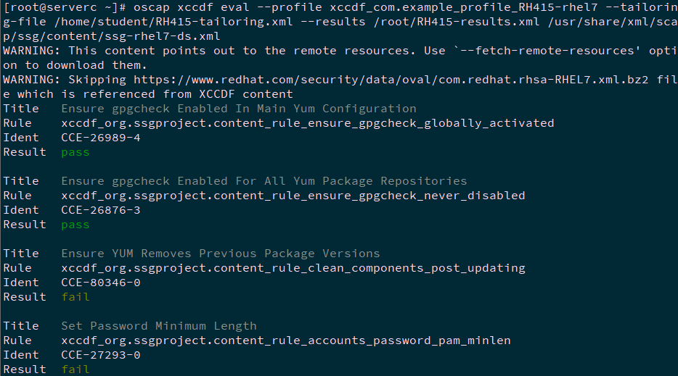Click the fail result under CCE-27293-0
The width and height of the screenshot is (678, 376).
[x=75, y=369]
